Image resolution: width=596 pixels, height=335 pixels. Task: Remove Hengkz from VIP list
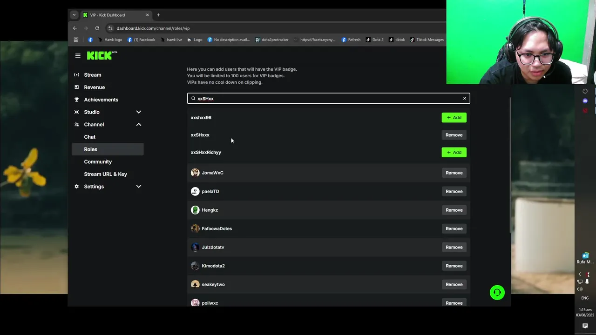click(454, 210)
